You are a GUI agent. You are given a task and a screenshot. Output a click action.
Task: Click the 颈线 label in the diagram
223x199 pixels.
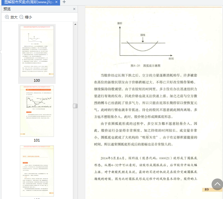click(x=143, y=35)
